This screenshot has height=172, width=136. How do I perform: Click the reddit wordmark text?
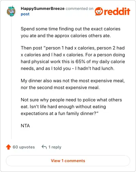(x=117, y=12)
